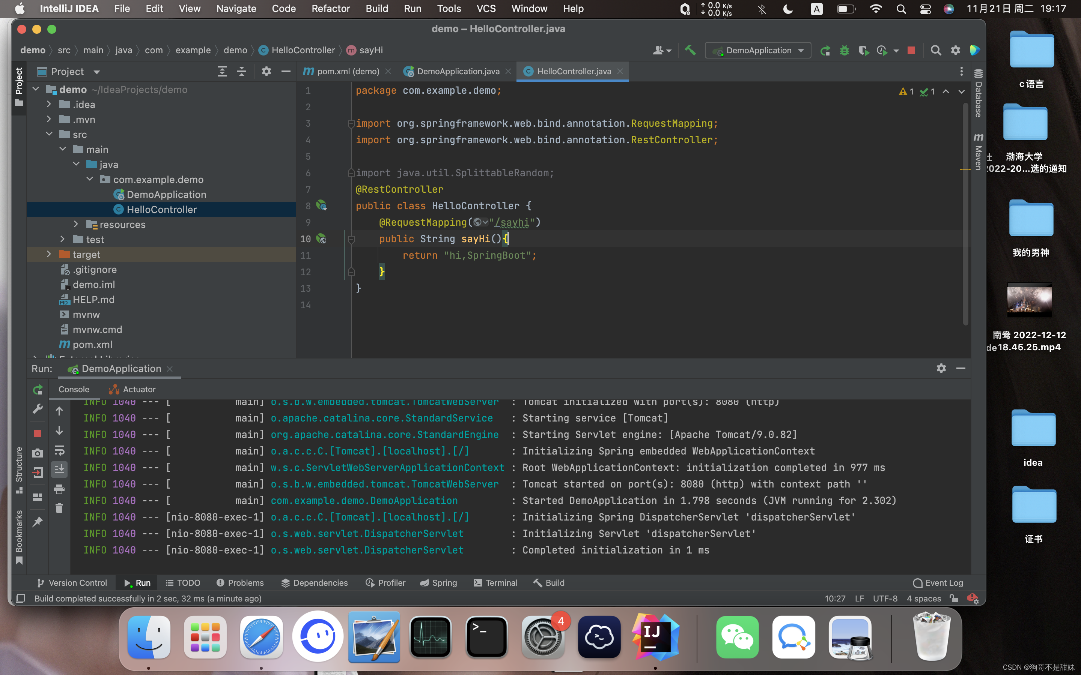Viewport: 1081px width, 675px height.
Task: Expand the target folder in tree
Action: [x=49, y=255]
